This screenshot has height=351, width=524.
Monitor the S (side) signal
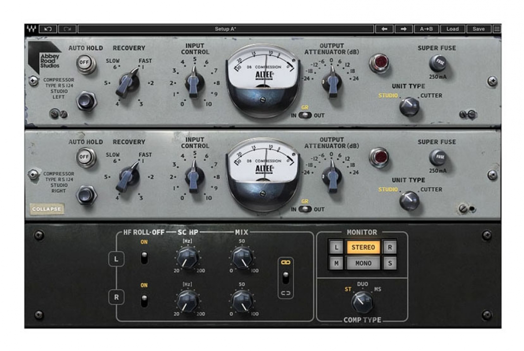(x=390, y=263)
